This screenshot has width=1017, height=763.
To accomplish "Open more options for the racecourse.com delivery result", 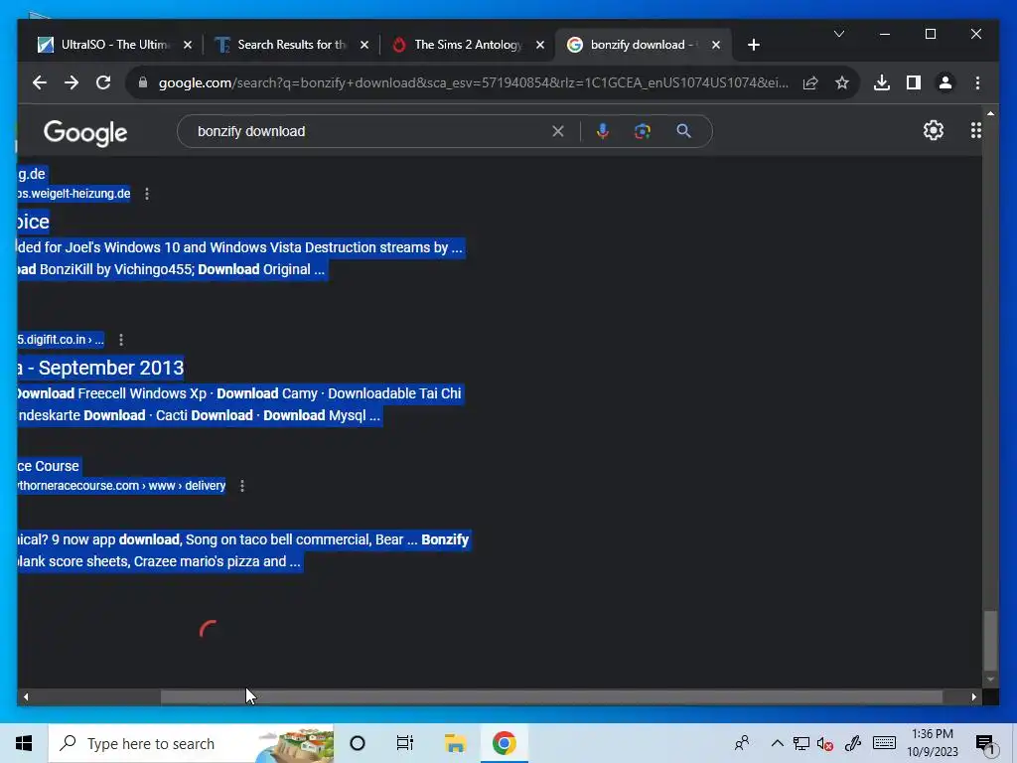I will pos(242,485).
